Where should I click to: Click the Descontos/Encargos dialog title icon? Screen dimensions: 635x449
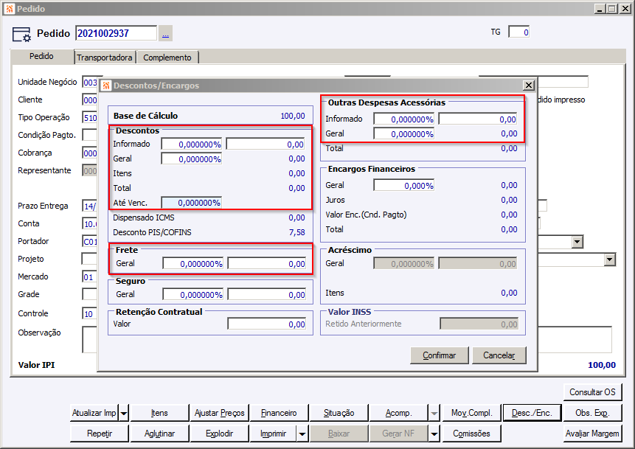coord(106,86)
